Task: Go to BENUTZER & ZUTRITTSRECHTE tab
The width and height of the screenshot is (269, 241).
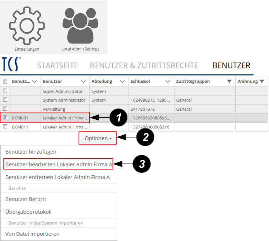Action: (144, 65)
